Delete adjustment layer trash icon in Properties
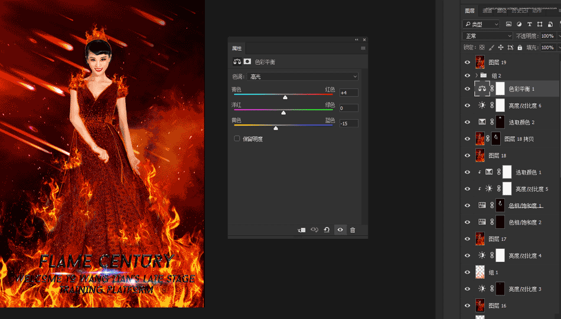Image resolution: width=561 pixels, height=319 pixels. pyautogui.click(x=353, y=230)
